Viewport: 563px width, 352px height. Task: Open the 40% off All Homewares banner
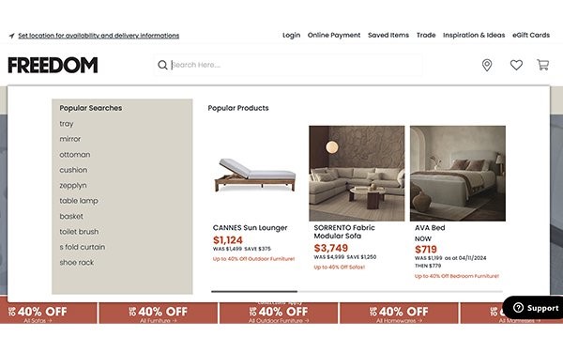[399, 314]
